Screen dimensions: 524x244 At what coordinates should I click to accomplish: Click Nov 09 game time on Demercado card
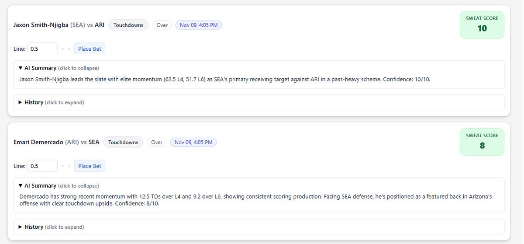pyautogui.click(x=193, y=142)
